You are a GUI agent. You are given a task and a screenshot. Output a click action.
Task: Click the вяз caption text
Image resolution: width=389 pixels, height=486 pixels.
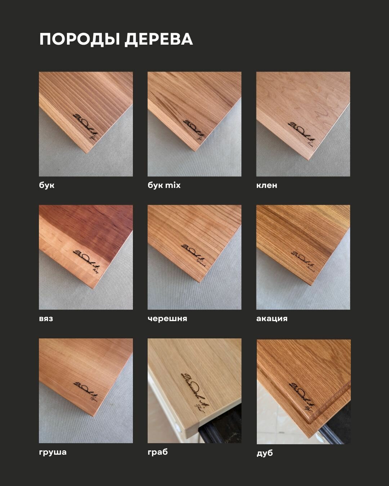click(x=46, y=319)
